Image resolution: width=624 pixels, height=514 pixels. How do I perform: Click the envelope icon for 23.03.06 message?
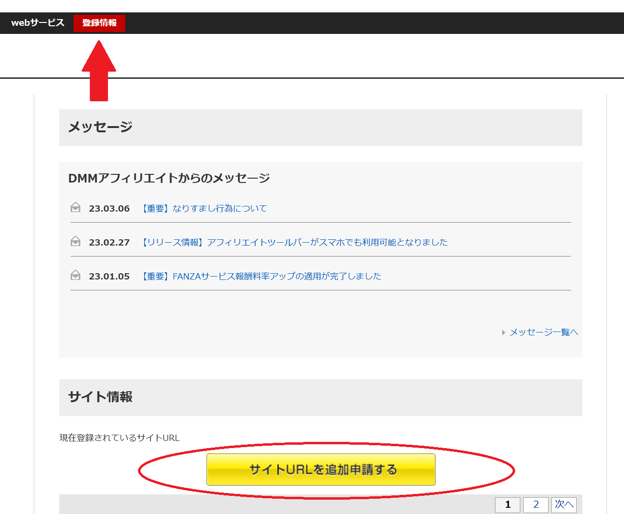75,207
